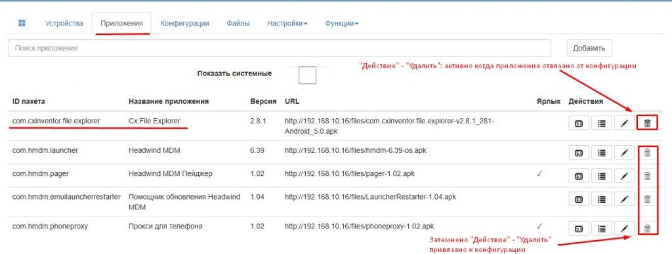This screenshot has height=254, width=672.
Task: Edit the Прокси для телефона app
Action: pyautogui.click(x=625, y=228)
